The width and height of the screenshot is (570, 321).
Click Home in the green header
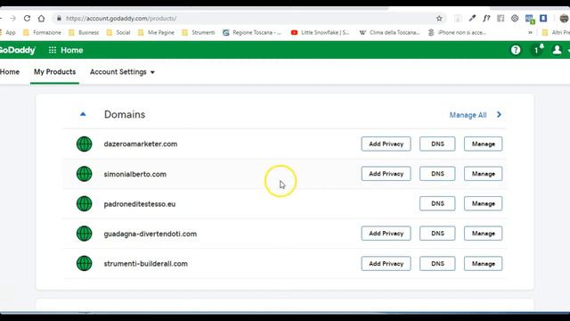pyautogui.click(x=72, y=50)
